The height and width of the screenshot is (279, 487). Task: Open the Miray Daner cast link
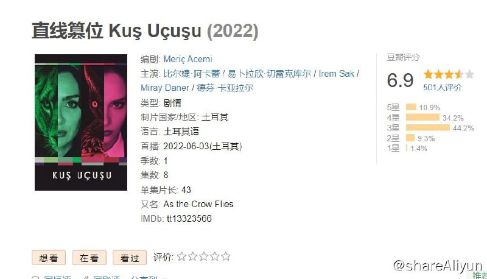[x=164, y=88]
